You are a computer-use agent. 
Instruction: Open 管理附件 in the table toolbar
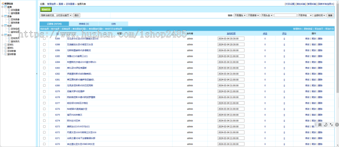pos(297,29)
